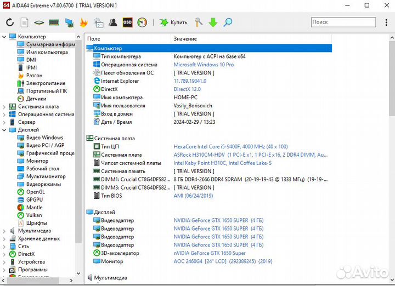Click the user profile toolbar icon
Screen dimensions: 395x286
coord(113,22)
